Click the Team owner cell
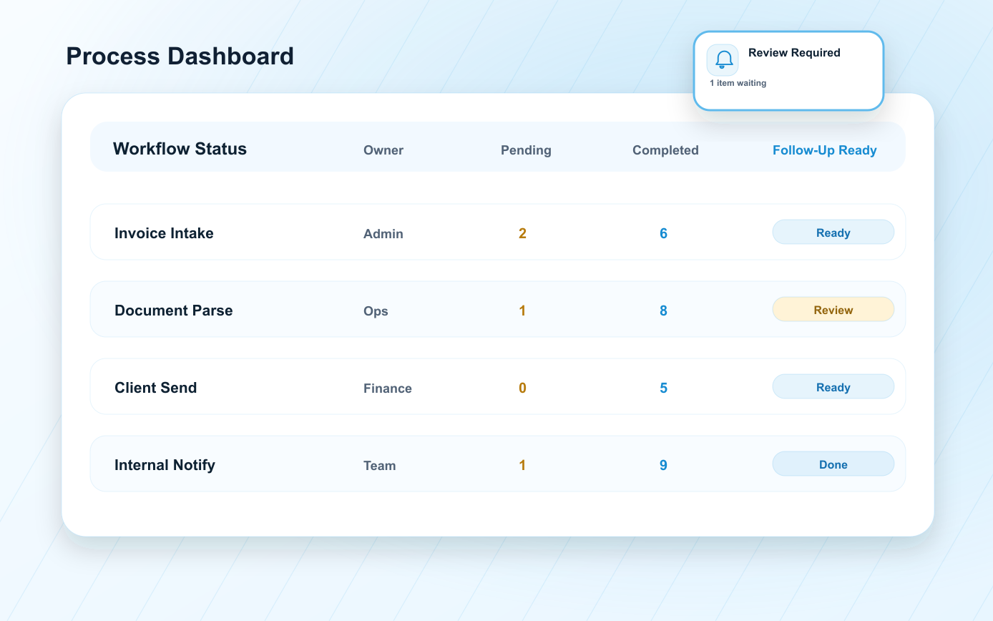993x621 pixels. [380, 466]
